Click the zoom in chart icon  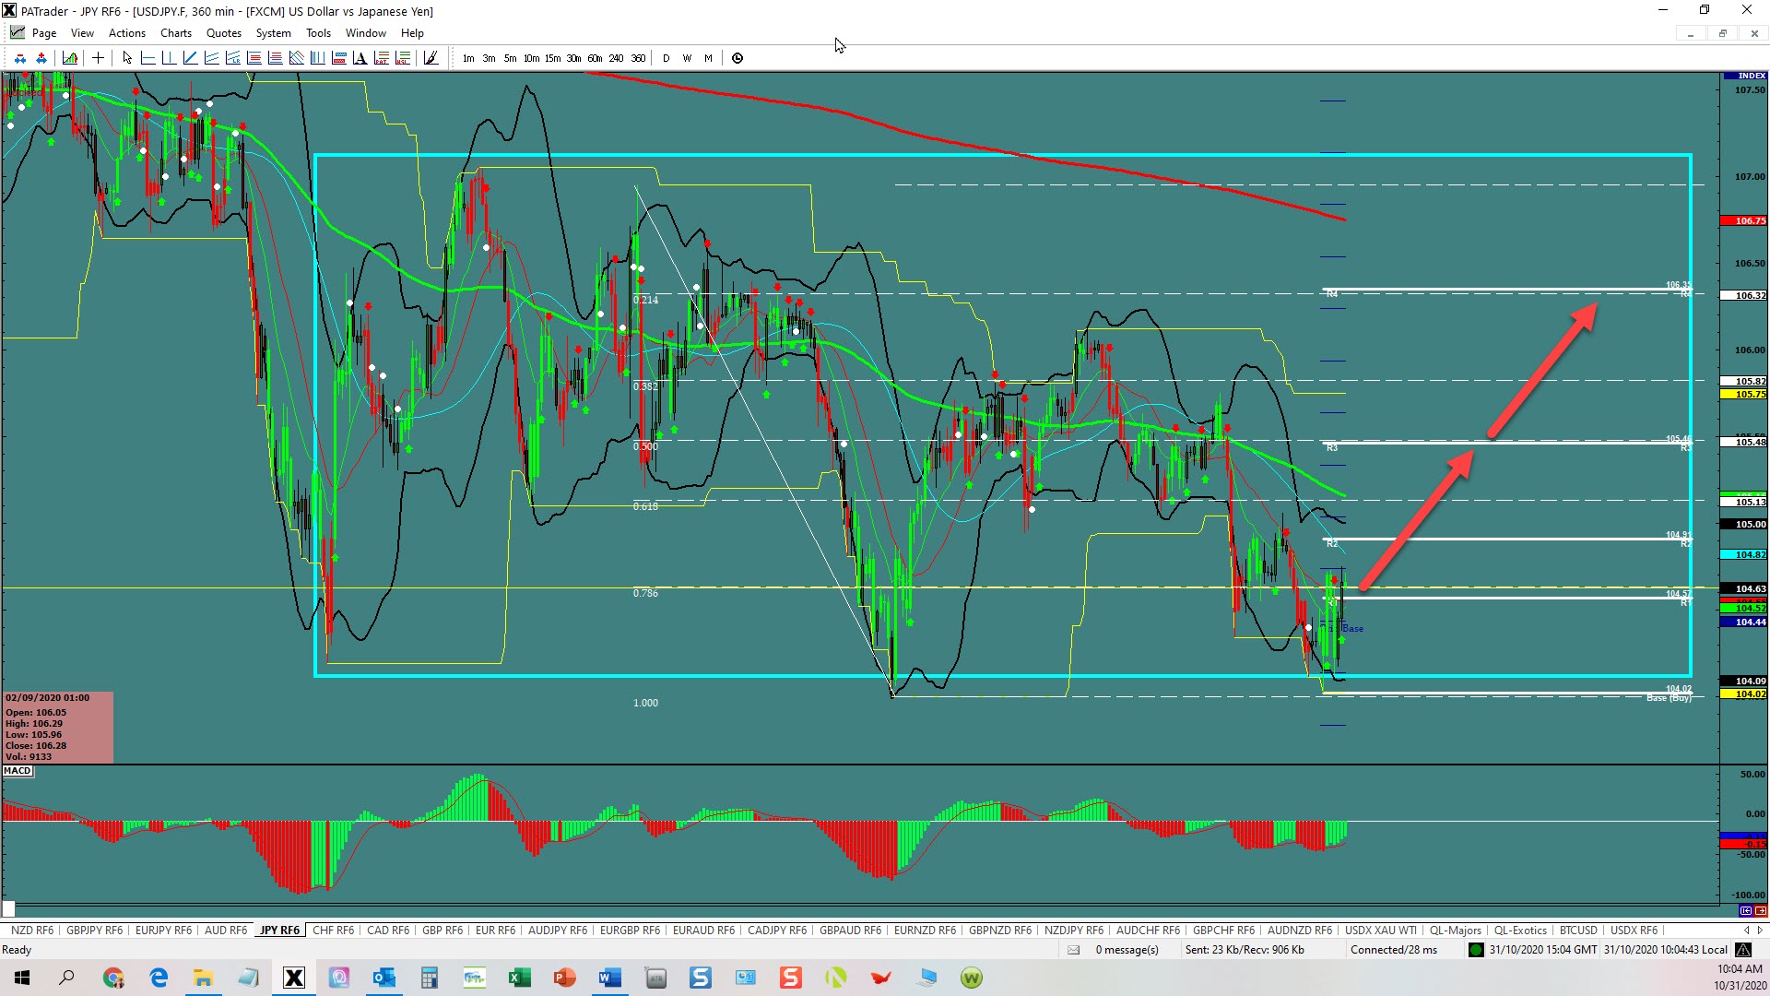pyautogui.click(x=41, y=58)
